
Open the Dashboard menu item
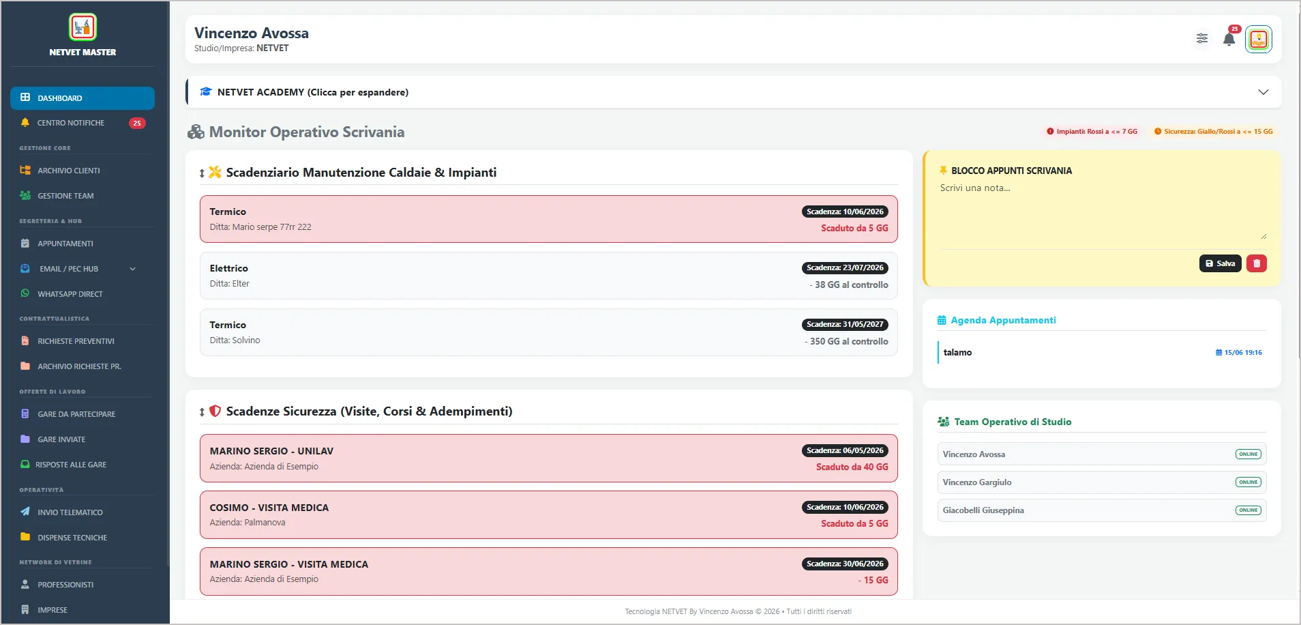(x=83, y=98)
